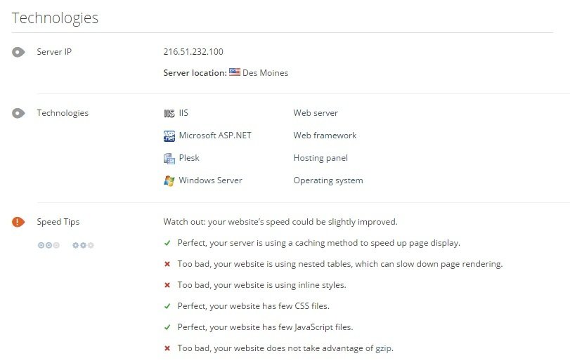570x363 pixels.
Task: Click the Plesk hosting panel icon
Action: click(169, 159)
